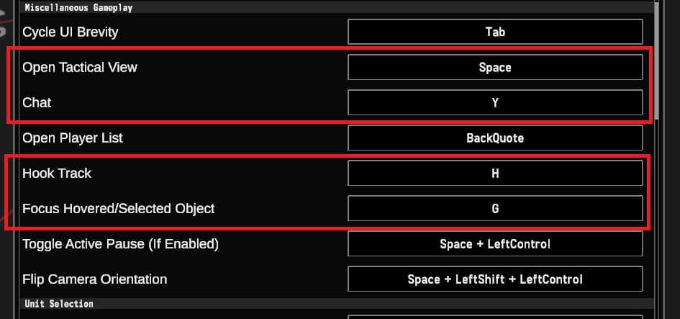Click the G keybind for Focus Hovered/Selected Object
680x319 pixels.
(495, 208)
